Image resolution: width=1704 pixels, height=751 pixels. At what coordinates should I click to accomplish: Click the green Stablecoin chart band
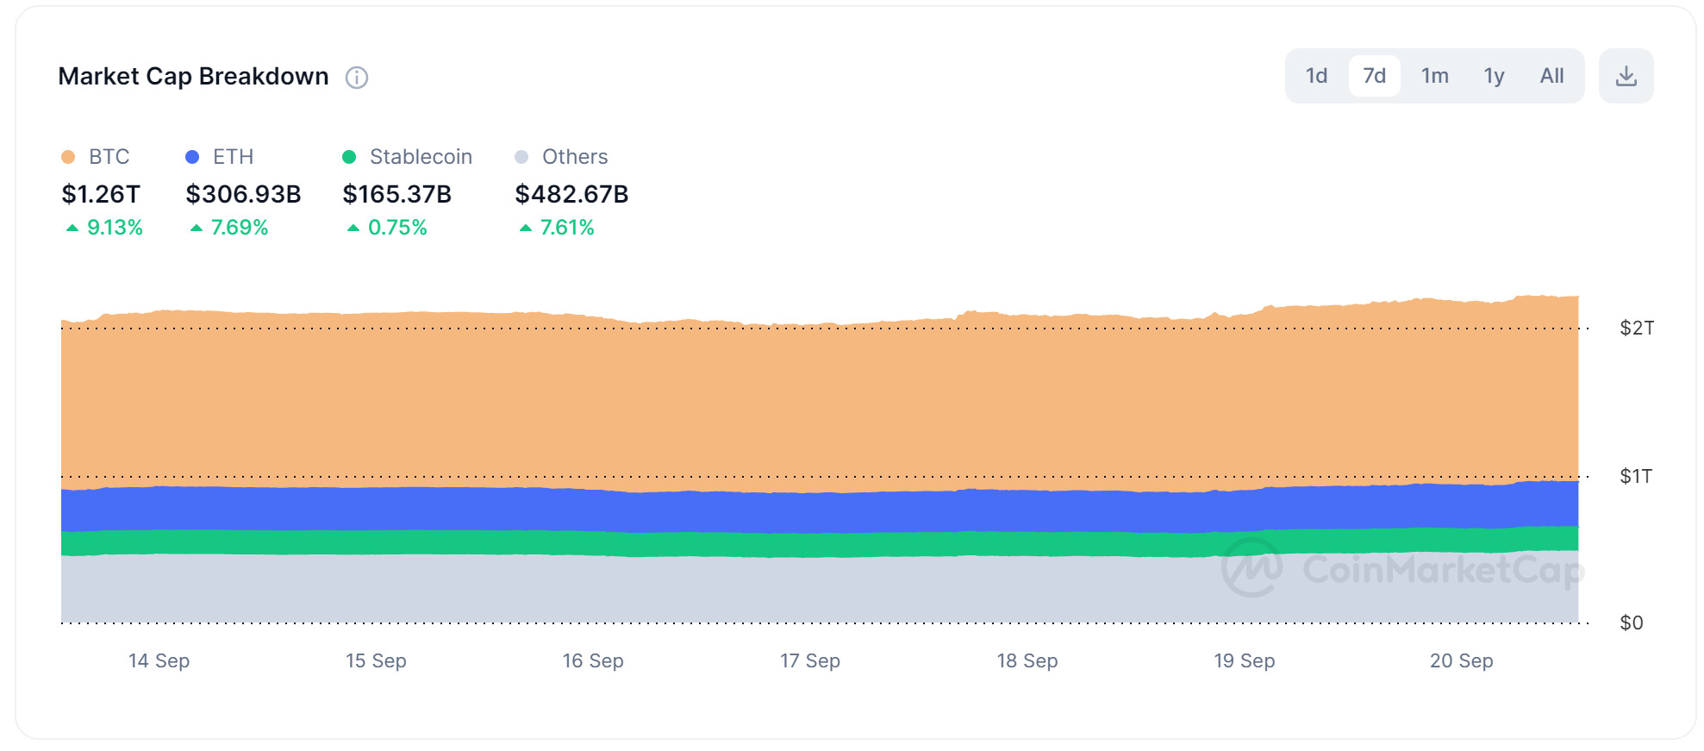(819, 543)
